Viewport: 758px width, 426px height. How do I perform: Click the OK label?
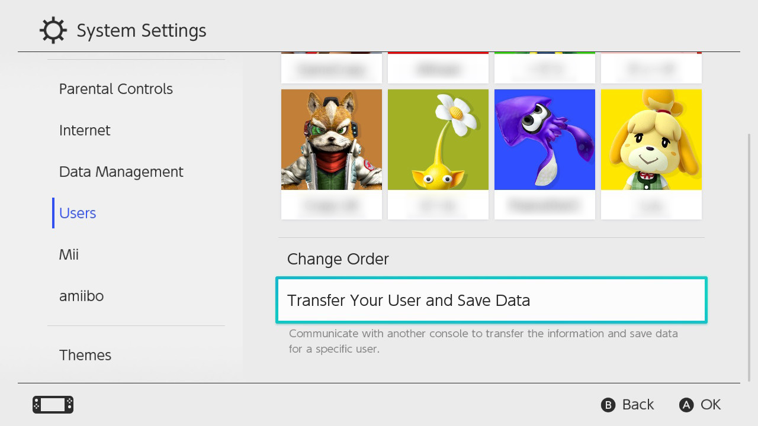click(710, 405)
